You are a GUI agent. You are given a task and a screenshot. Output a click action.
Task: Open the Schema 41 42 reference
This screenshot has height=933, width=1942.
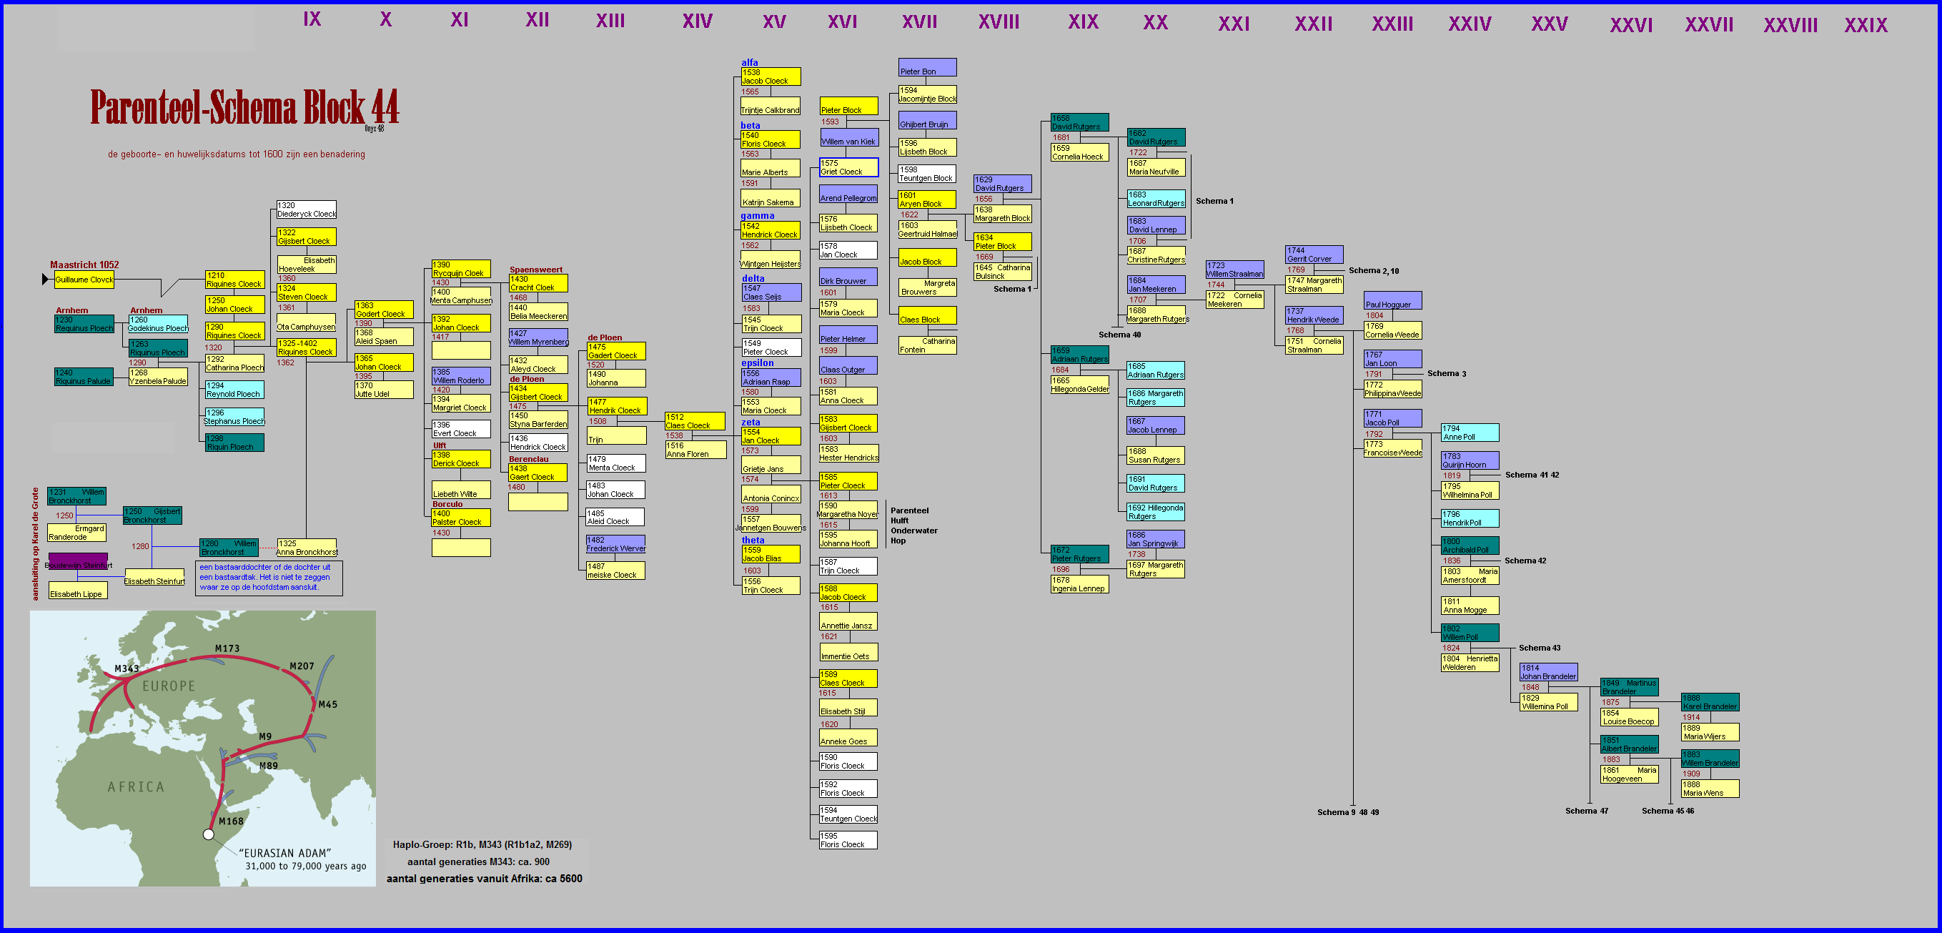pyautogui.click(x=1532, y=475)
